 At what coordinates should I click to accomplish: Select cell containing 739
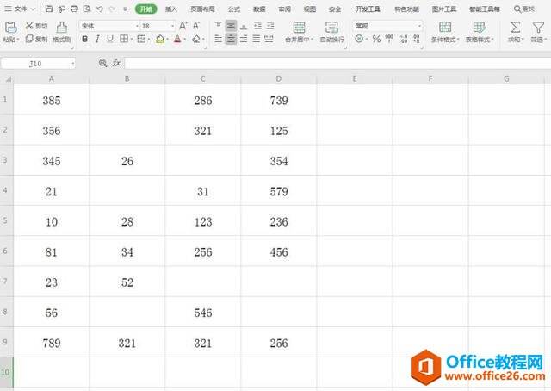(279, 100)
